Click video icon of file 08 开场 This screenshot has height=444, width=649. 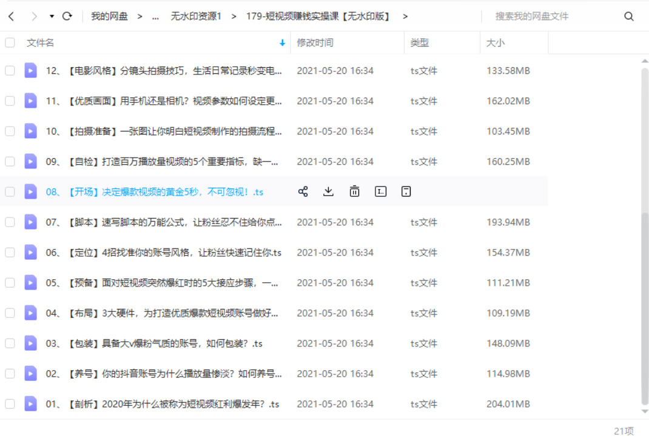pos(30,192)
